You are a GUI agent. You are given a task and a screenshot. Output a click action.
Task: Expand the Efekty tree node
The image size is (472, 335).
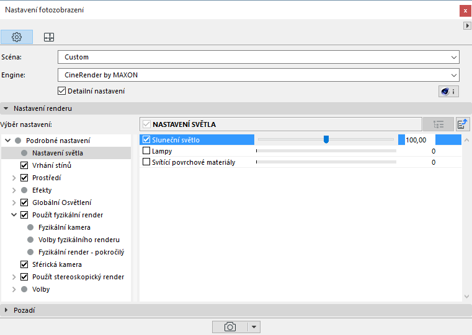14,190
